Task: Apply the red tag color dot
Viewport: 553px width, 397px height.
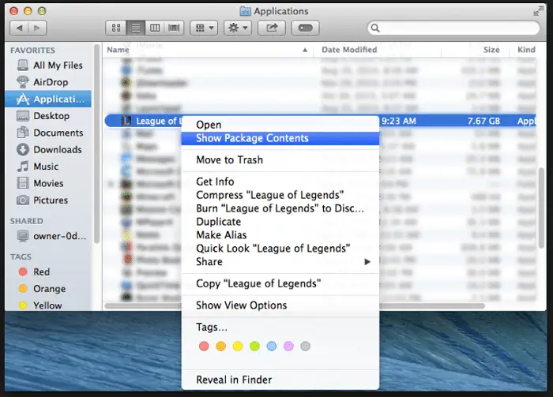Action: pos(204,346)
